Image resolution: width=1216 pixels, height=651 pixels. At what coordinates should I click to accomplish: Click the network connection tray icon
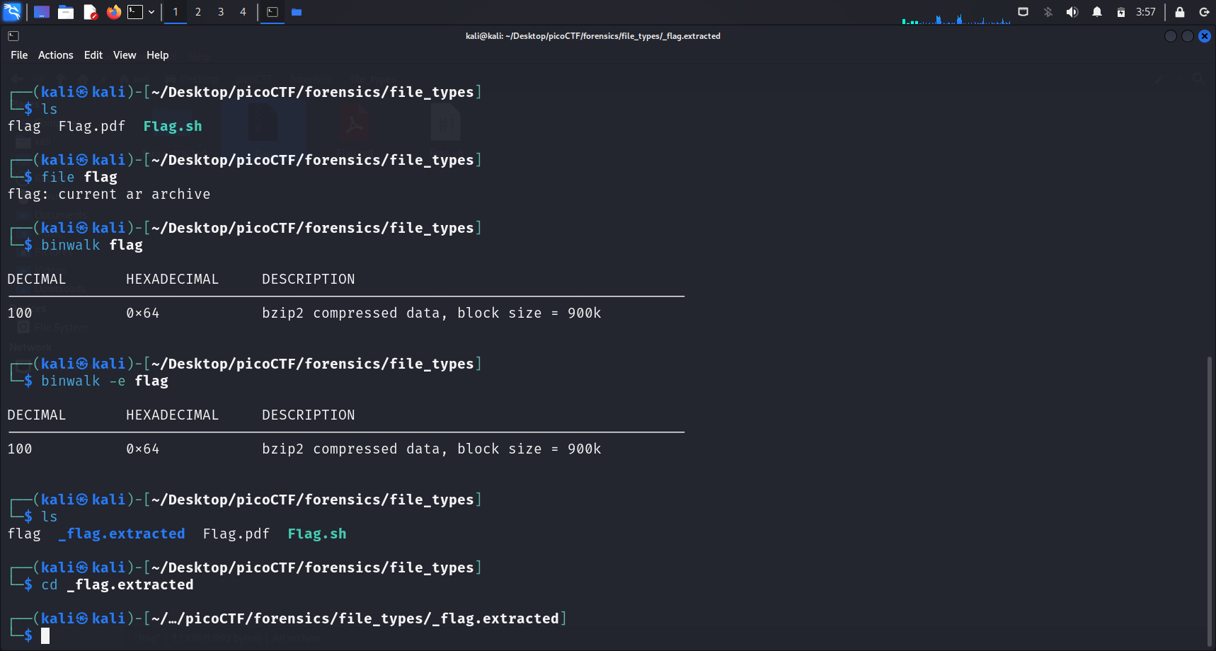(1023, 12)
